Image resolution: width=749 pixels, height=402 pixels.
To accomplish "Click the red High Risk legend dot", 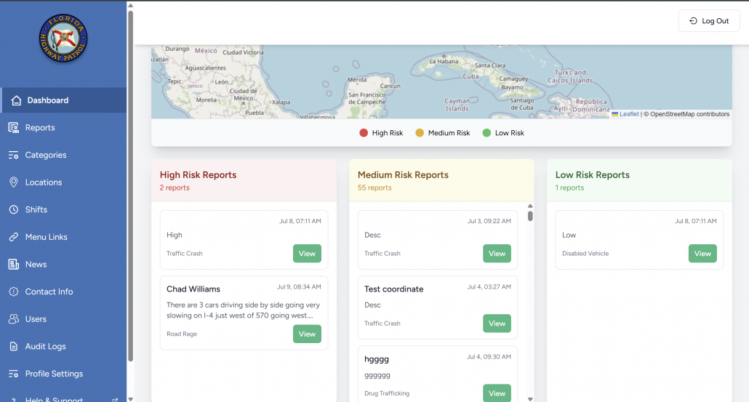I will coord(364,133).
